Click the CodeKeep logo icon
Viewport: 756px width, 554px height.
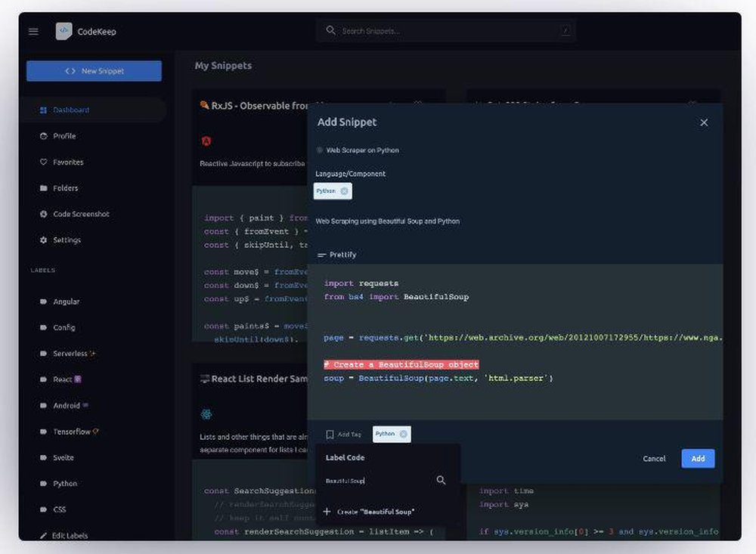[x=64, y=31]
